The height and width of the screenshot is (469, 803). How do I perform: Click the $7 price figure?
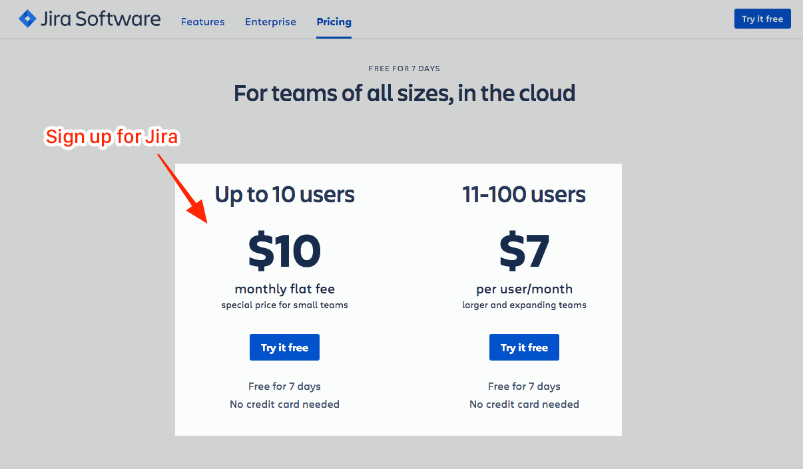pyautogui.click(x=524, y=251)
